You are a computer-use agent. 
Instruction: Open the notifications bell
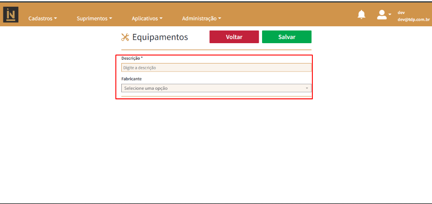361,14
